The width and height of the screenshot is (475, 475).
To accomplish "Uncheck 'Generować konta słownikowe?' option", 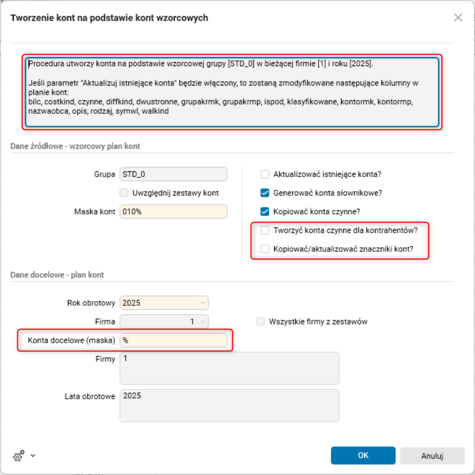I will pyautogui.click(x=265, y=193).
